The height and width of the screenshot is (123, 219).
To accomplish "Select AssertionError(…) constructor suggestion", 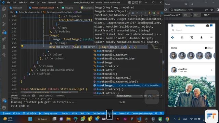I will pyautogui.click(x=128, y=89).
